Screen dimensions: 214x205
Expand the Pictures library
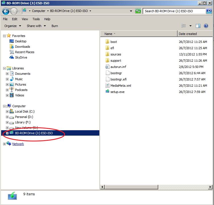(7, 85)
